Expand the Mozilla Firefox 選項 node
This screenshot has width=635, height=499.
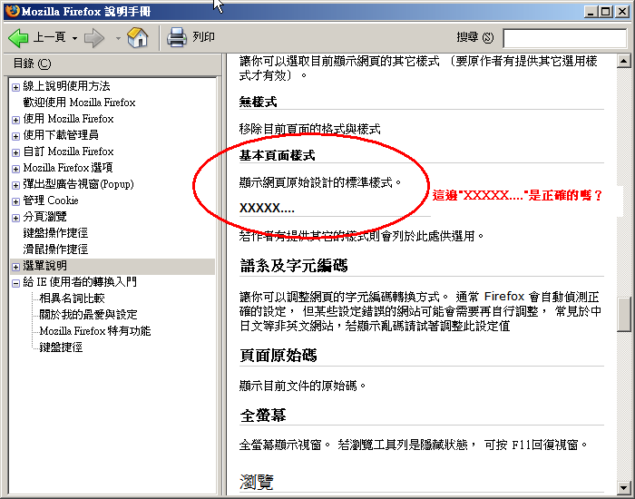(x=15, y=169)
